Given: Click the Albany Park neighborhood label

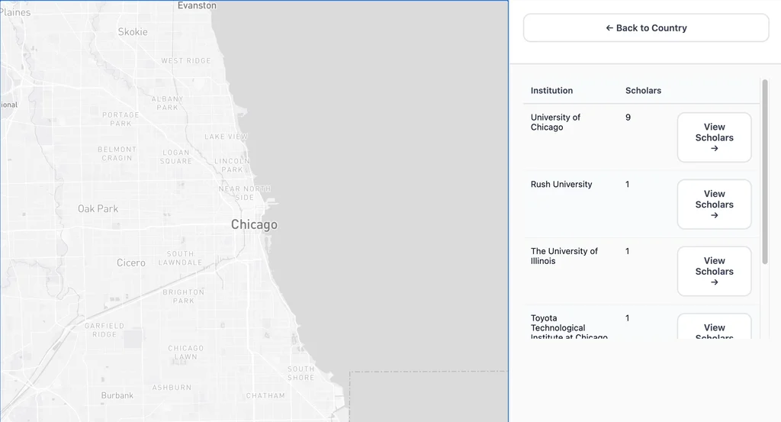Looking at the screenshot, I should (x=167, y=103).
